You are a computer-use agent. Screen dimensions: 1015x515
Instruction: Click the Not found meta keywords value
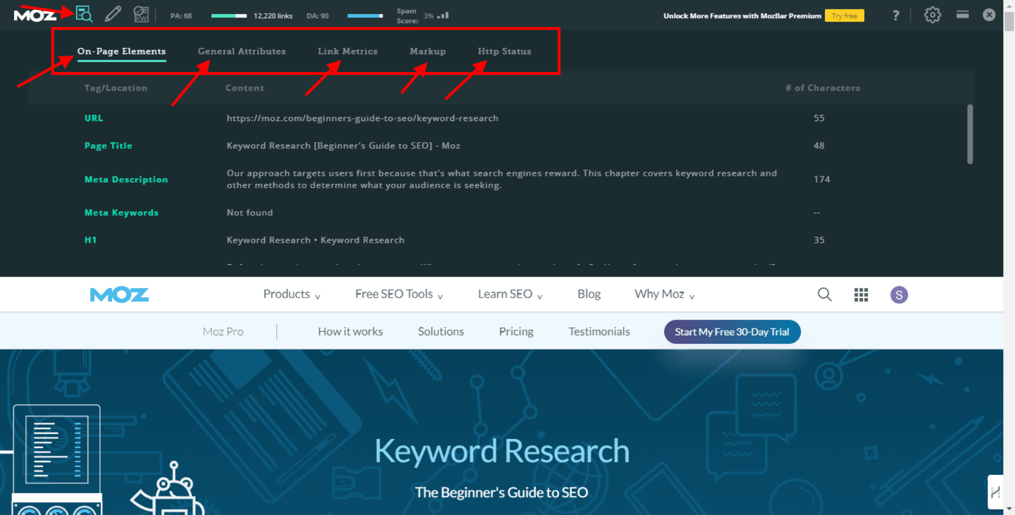click(x=250, y=213)
